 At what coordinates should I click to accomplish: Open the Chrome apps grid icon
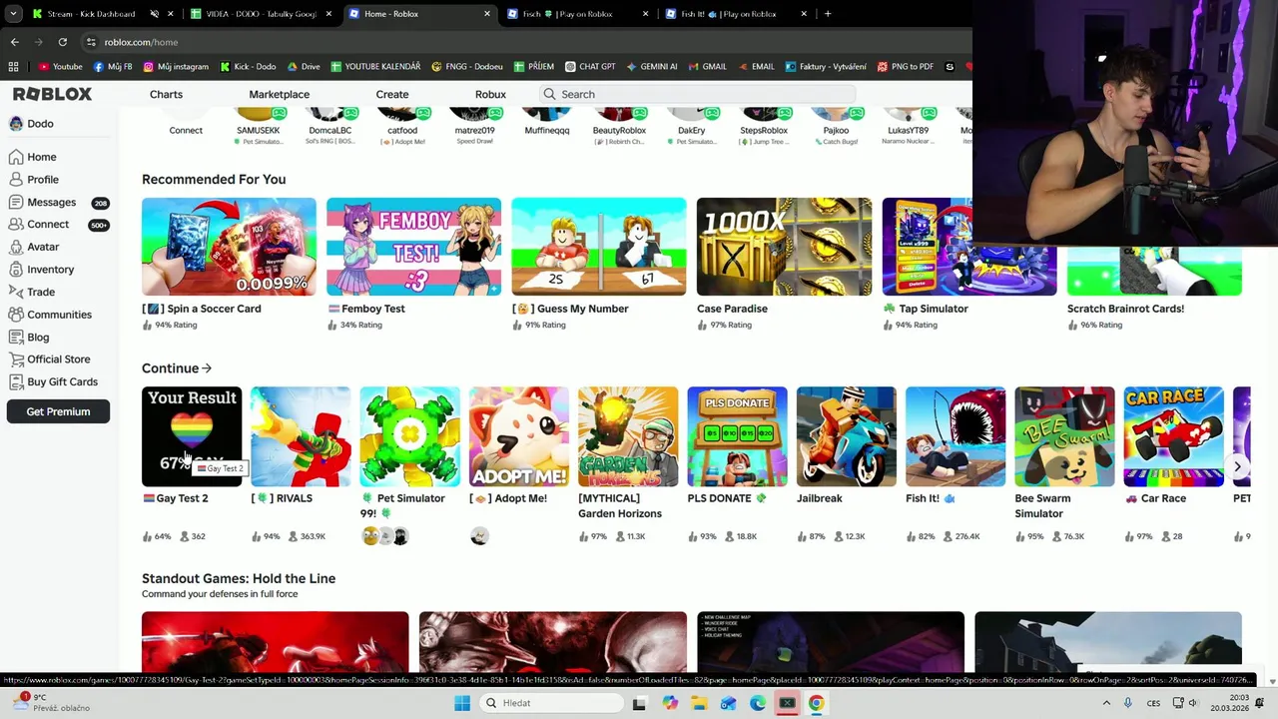[x=13, y=67]
